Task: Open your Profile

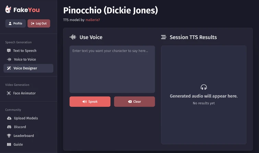Action: (15, 23)
